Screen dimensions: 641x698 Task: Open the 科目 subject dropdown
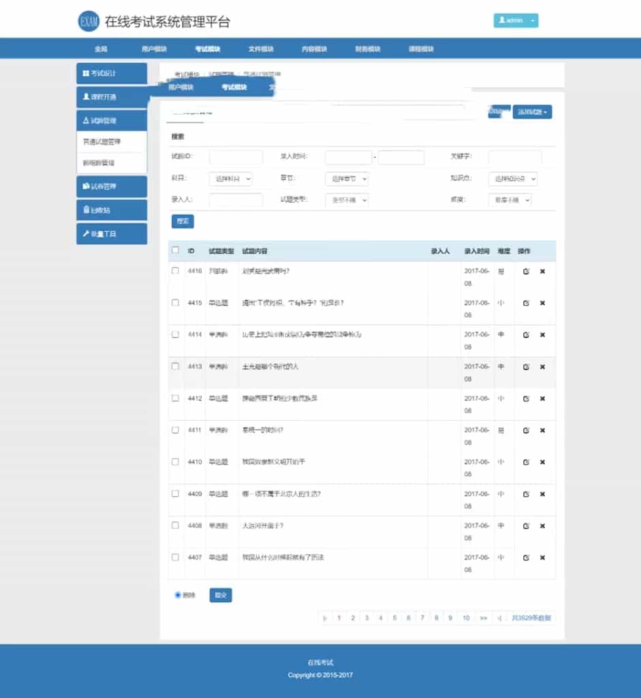tap(230, 179)
